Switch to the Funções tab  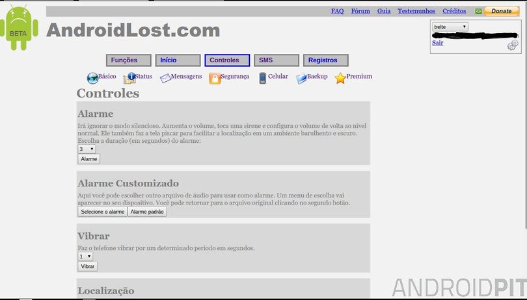(x=129, y=60)
